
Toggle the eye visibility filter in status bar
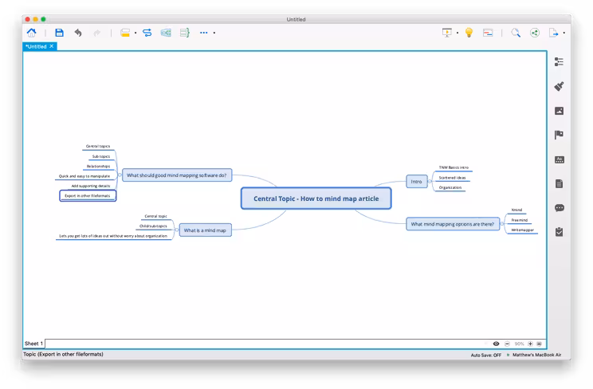(496, 344)
